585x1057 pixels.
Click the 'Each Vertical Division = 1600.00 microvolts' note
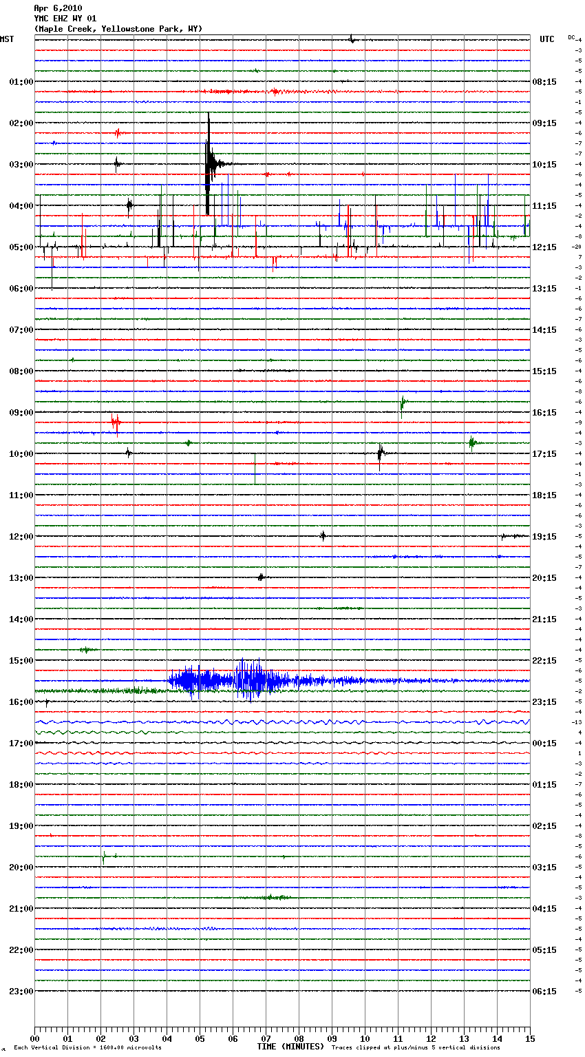coord(87,1048)
